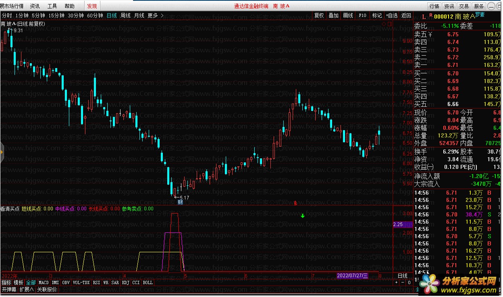Expand the 扩展∧ panel
This screenshot has width=503, height=297.
[27, 289]
